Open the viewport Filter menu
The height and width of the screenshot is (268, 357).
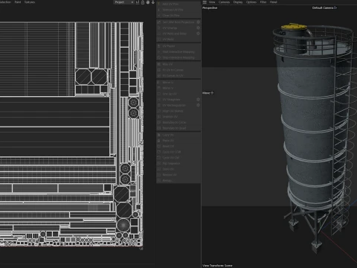point(263,2)
